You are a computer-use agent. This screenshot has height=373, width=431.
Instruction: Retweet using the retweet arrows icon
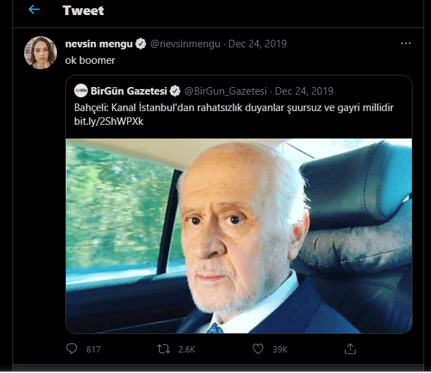tap(163, 349)
